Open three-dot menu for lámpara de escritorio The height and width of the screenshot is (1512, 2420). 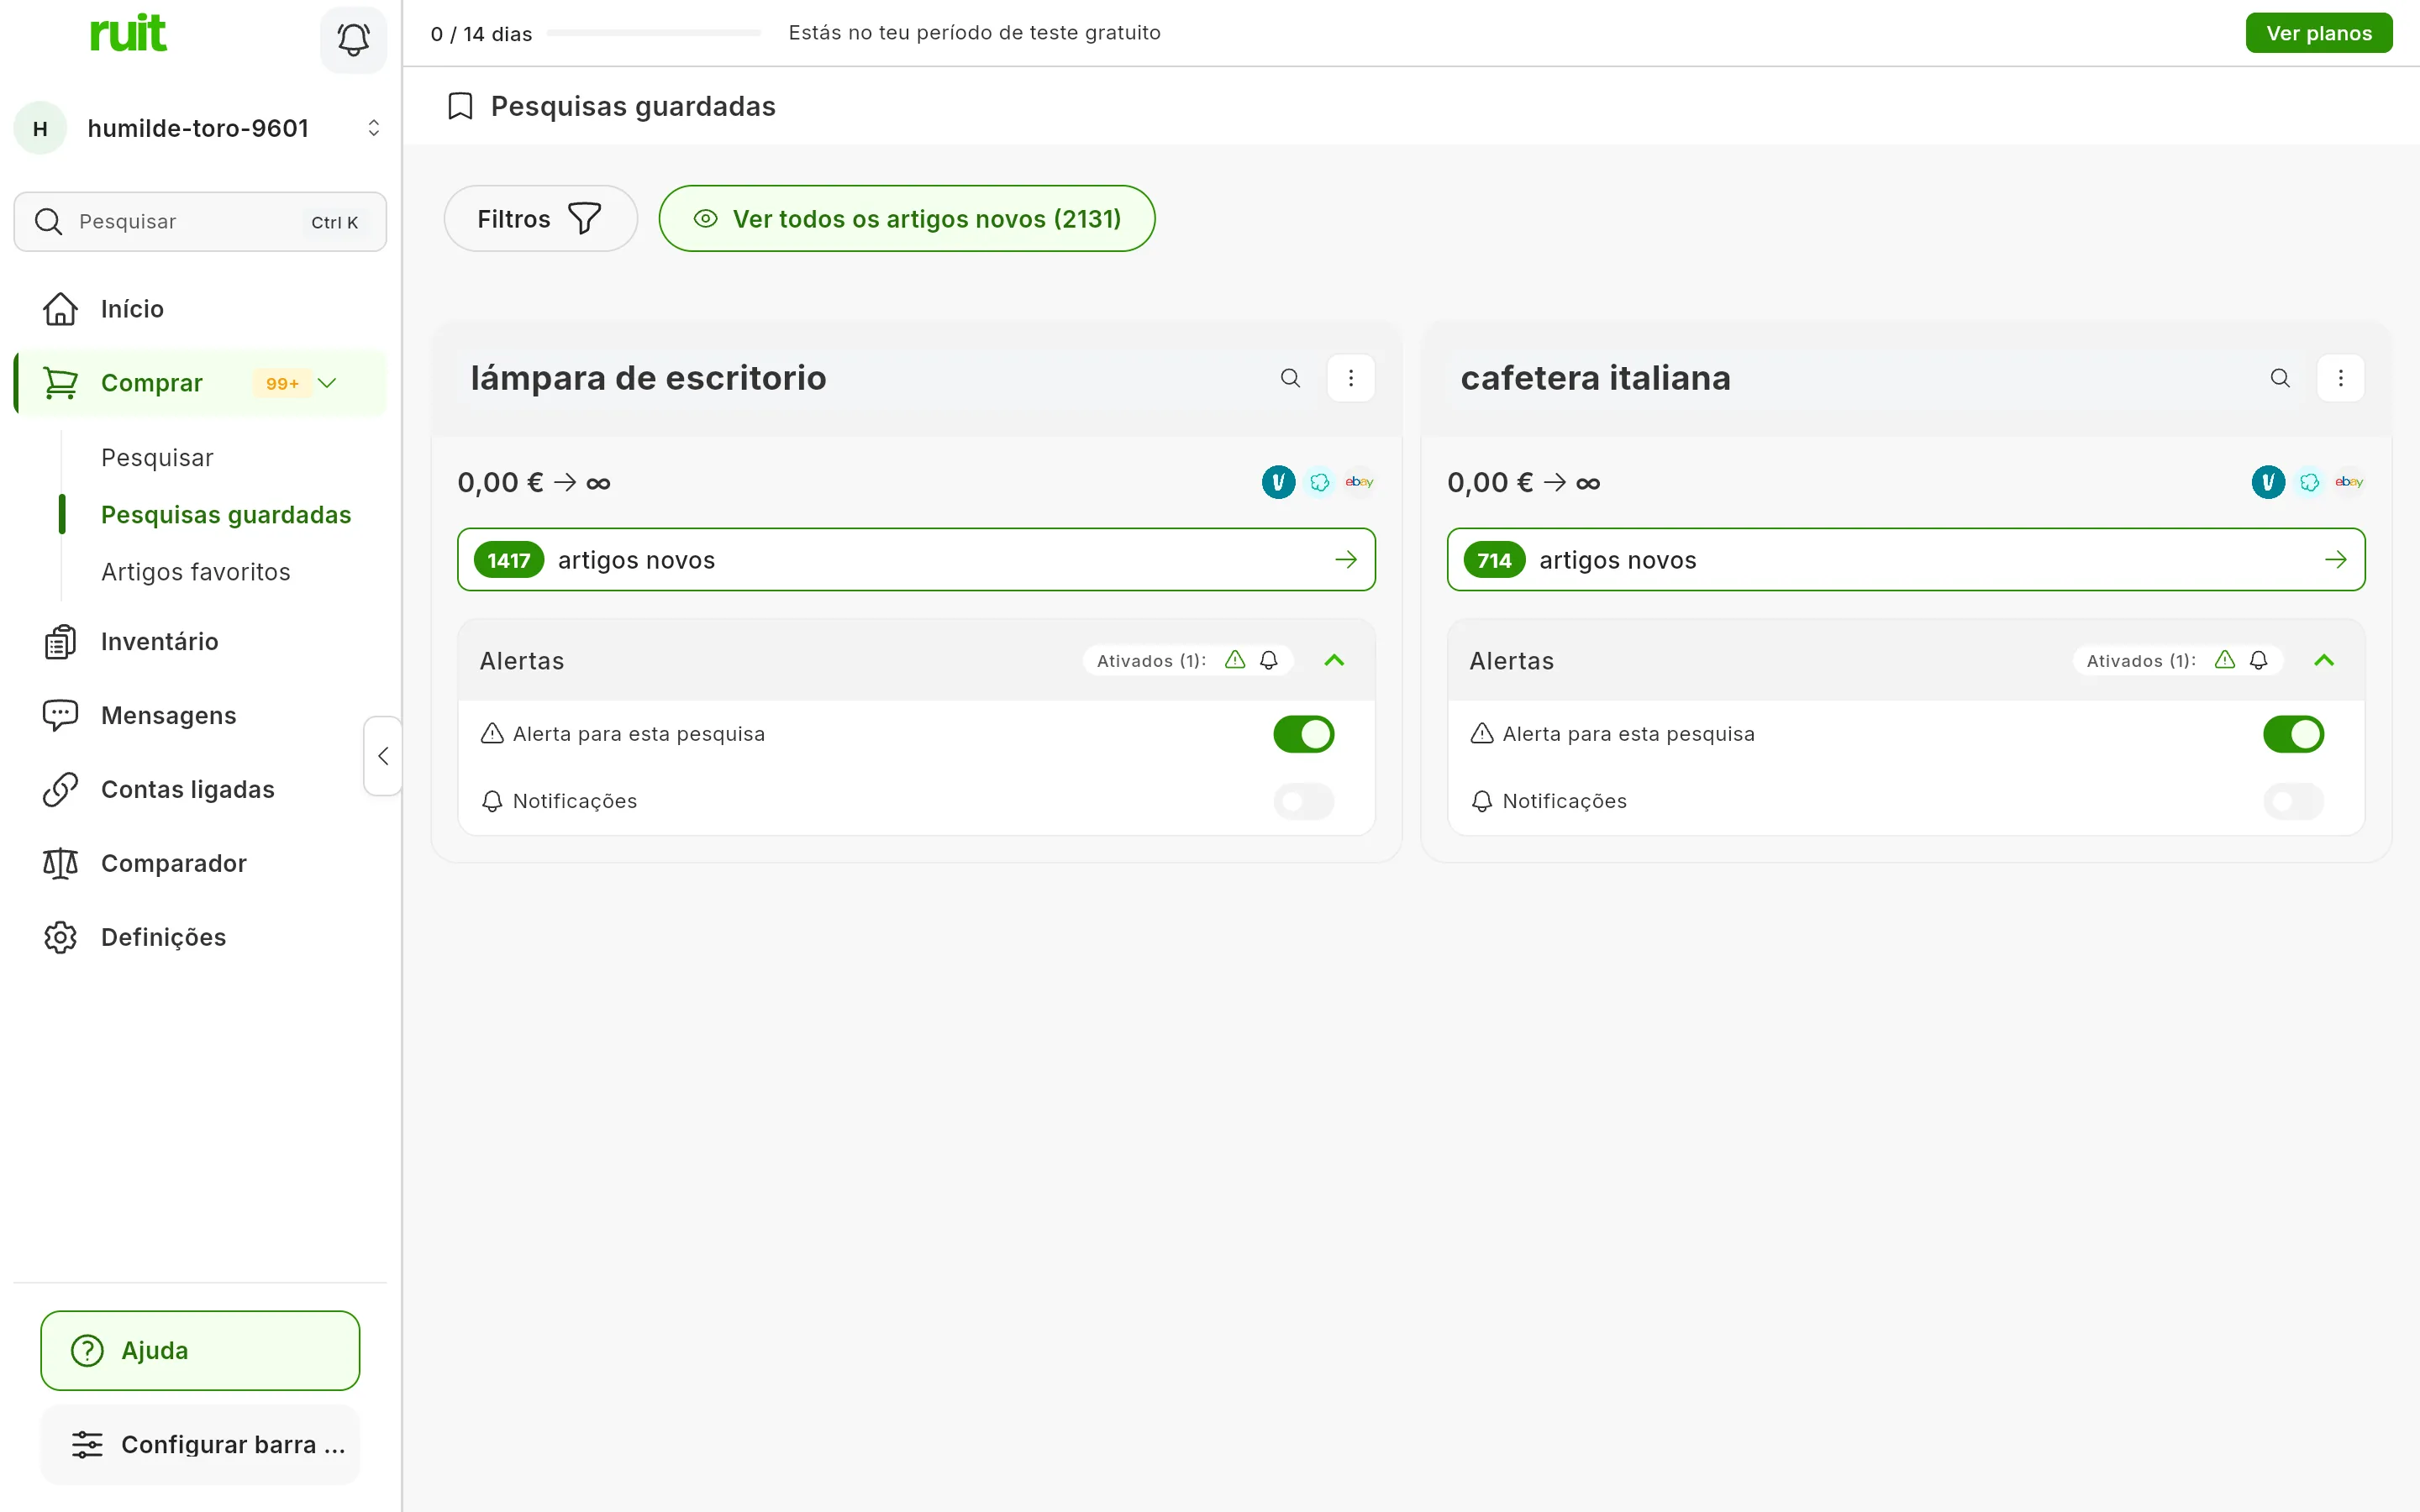(1350, 378)
